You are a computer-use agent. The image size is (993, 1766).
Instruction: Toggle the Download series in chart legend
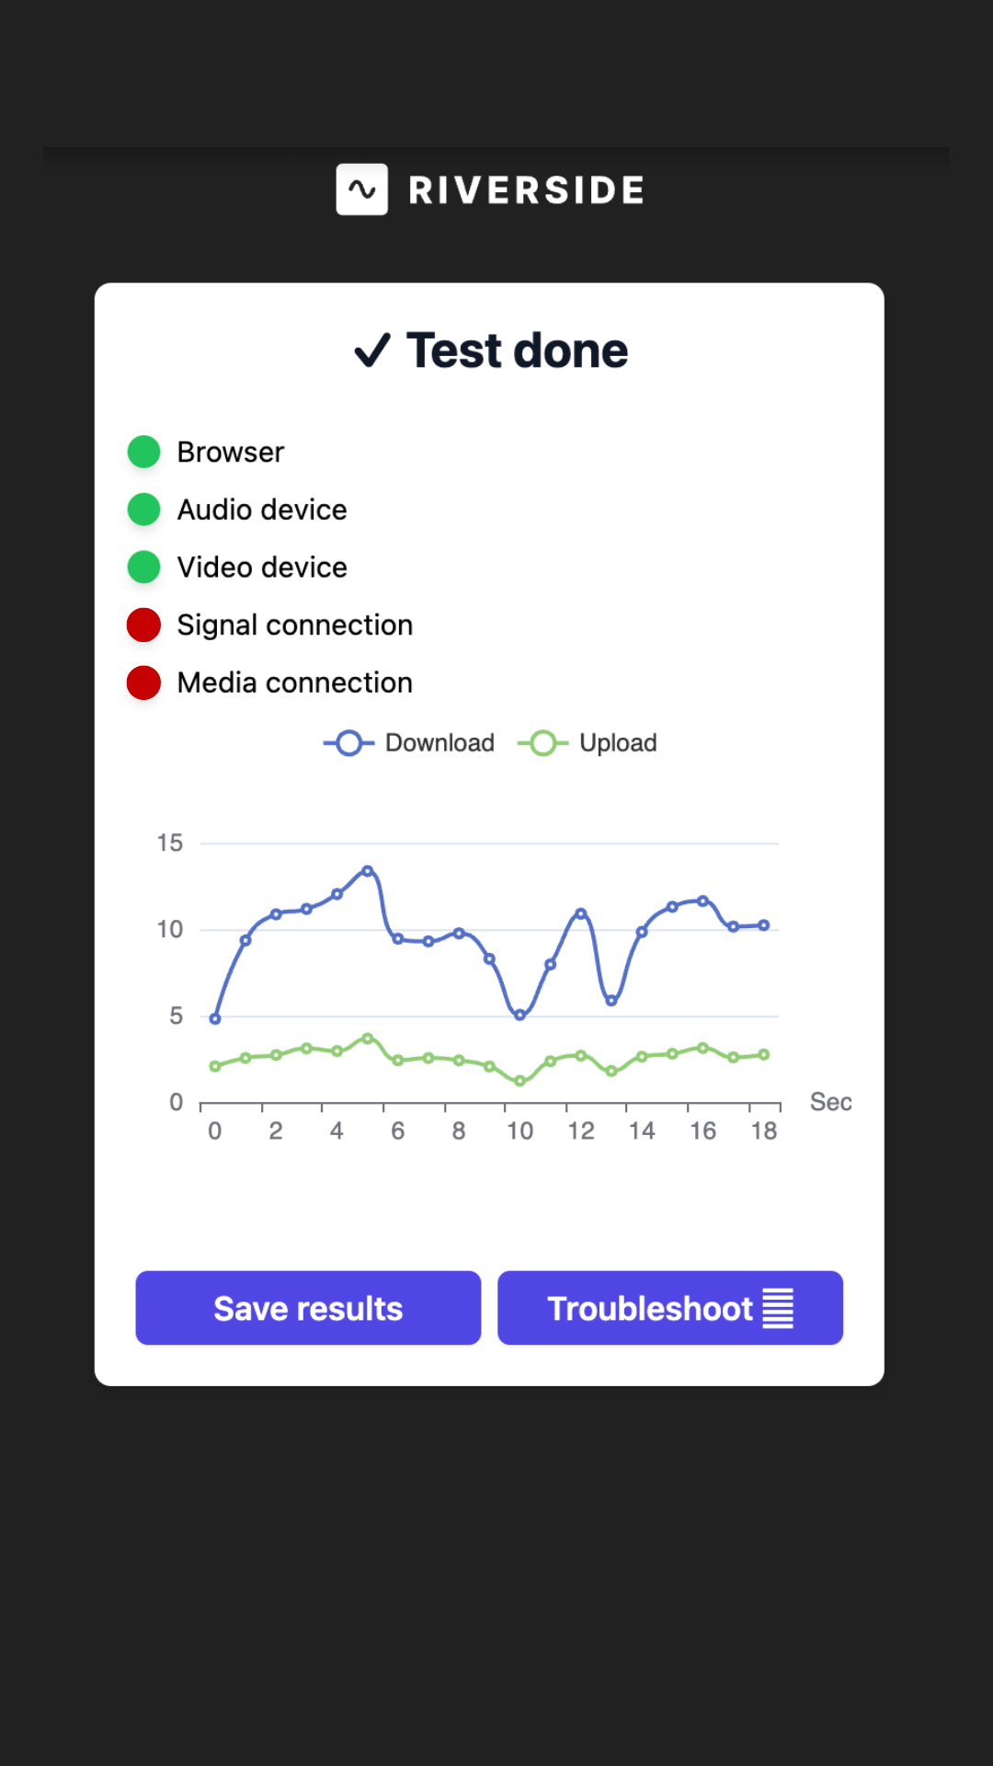coord(410,743)
